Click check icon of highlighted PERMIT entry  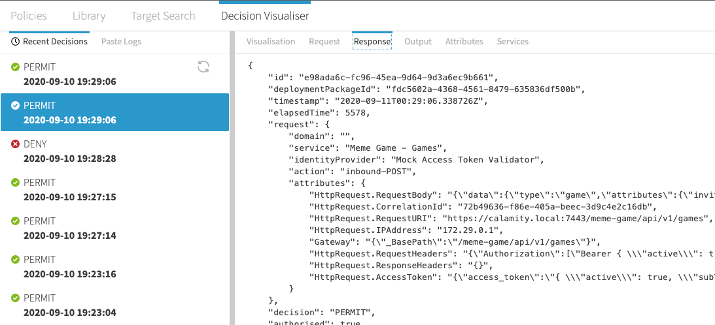(15, 105)
